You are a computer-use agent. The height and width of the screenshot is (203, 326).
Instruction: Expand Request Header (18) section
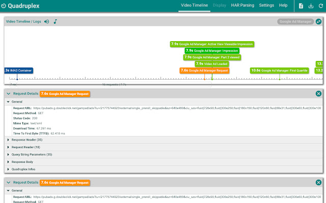coord(164,147)
